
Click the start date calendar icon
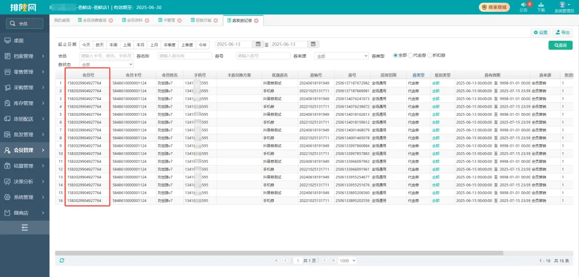258,44
